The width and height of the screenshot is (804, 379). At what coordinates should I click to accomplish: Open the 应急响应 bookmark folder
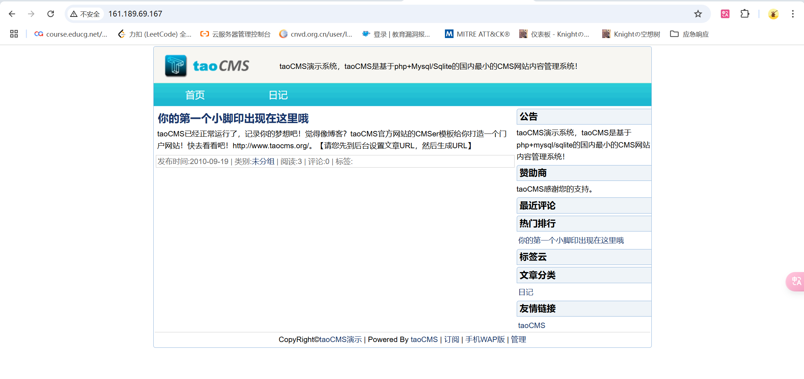[689, 34]
